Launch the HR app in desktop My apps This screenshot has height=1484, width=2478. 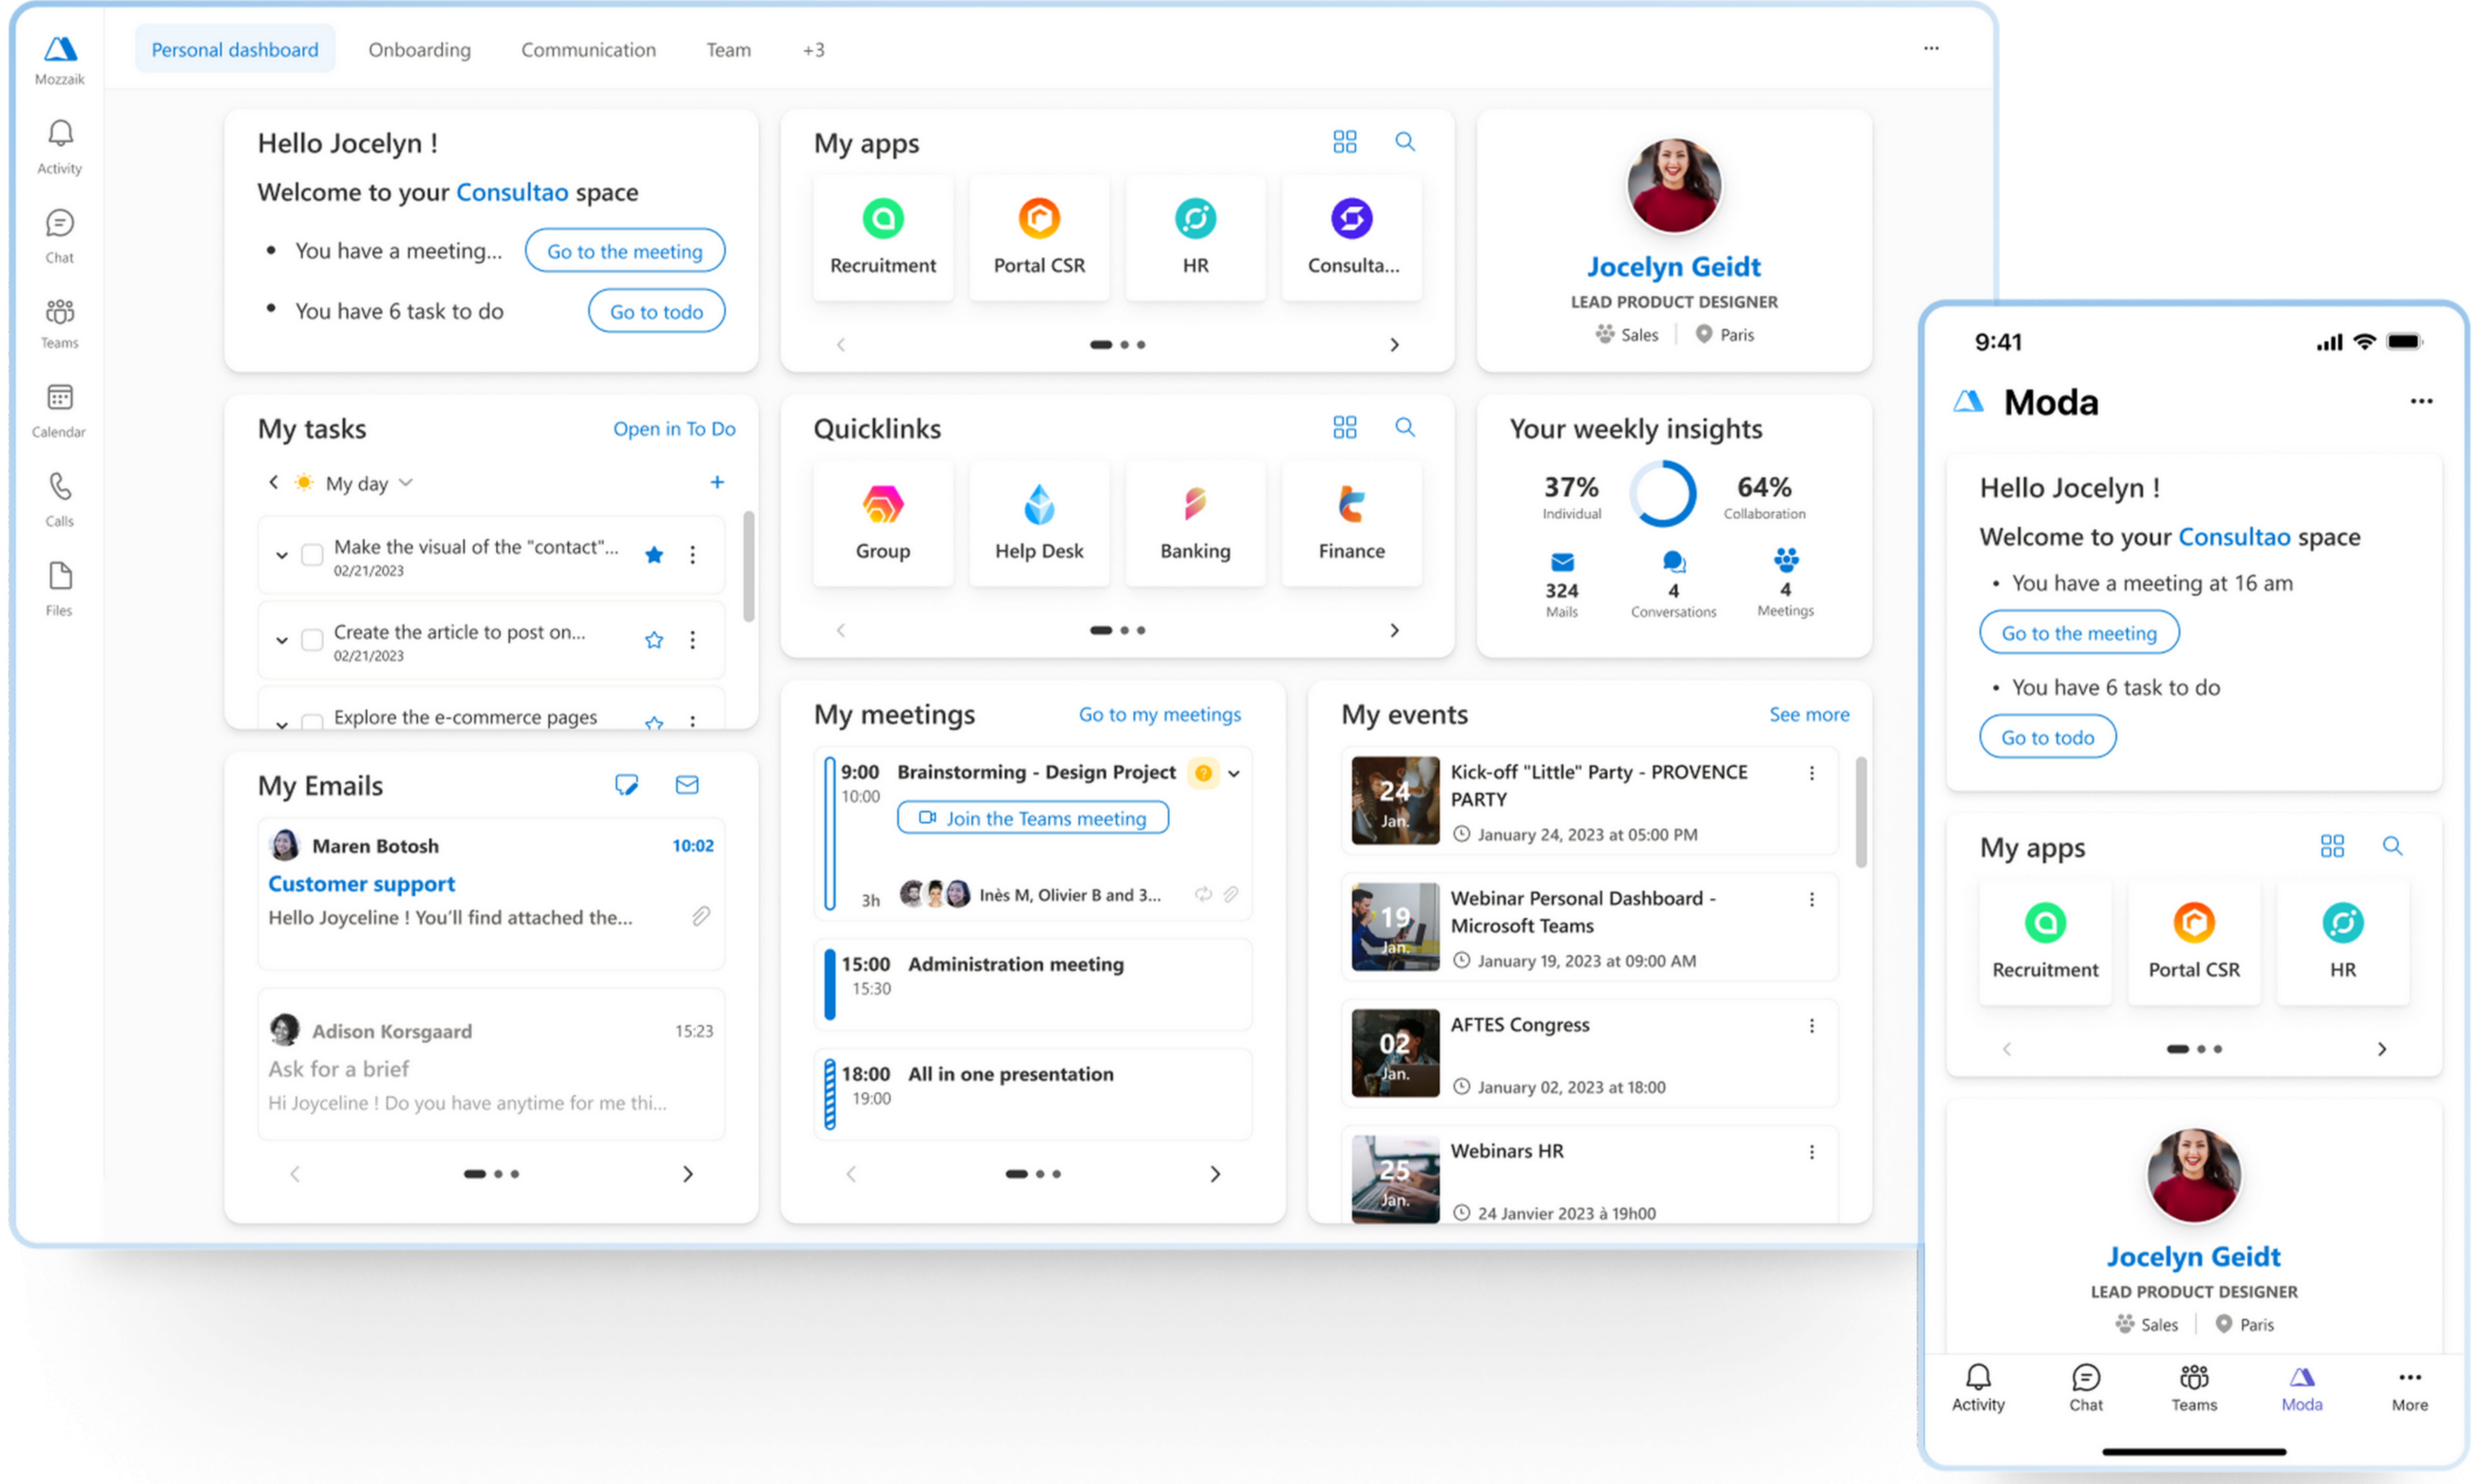coord(1195,238)
